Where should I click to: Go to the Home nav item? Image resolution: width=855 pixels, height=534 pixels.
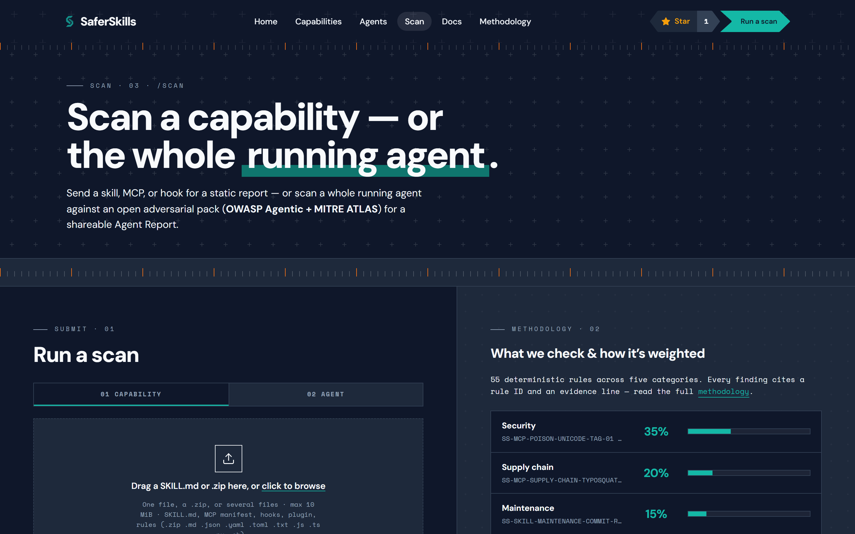[266, 22]
